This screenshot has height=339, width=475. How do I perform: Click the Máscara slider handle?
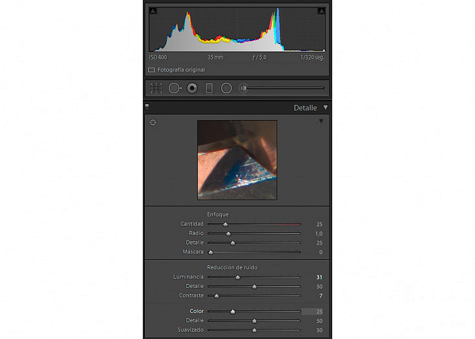click(x=210, y=252)
